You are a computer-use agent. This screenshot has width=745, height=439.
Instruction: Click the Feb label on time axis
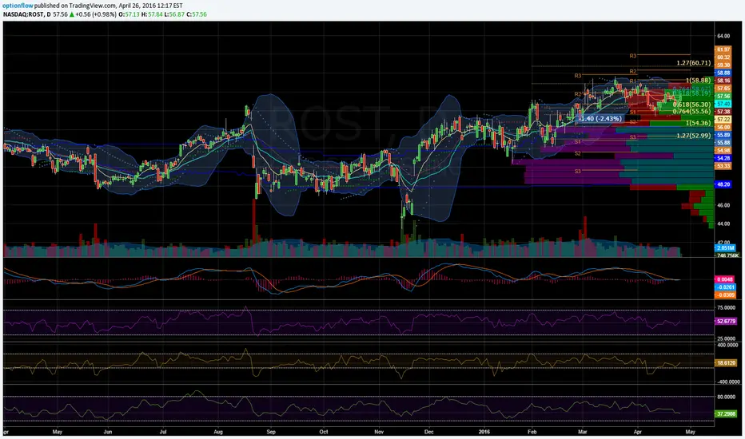[x=532, y=432]
